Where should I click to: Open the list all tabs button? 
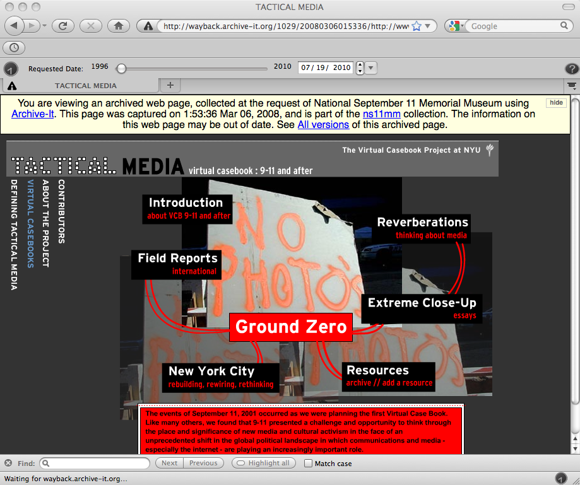(x=572, y=86)
